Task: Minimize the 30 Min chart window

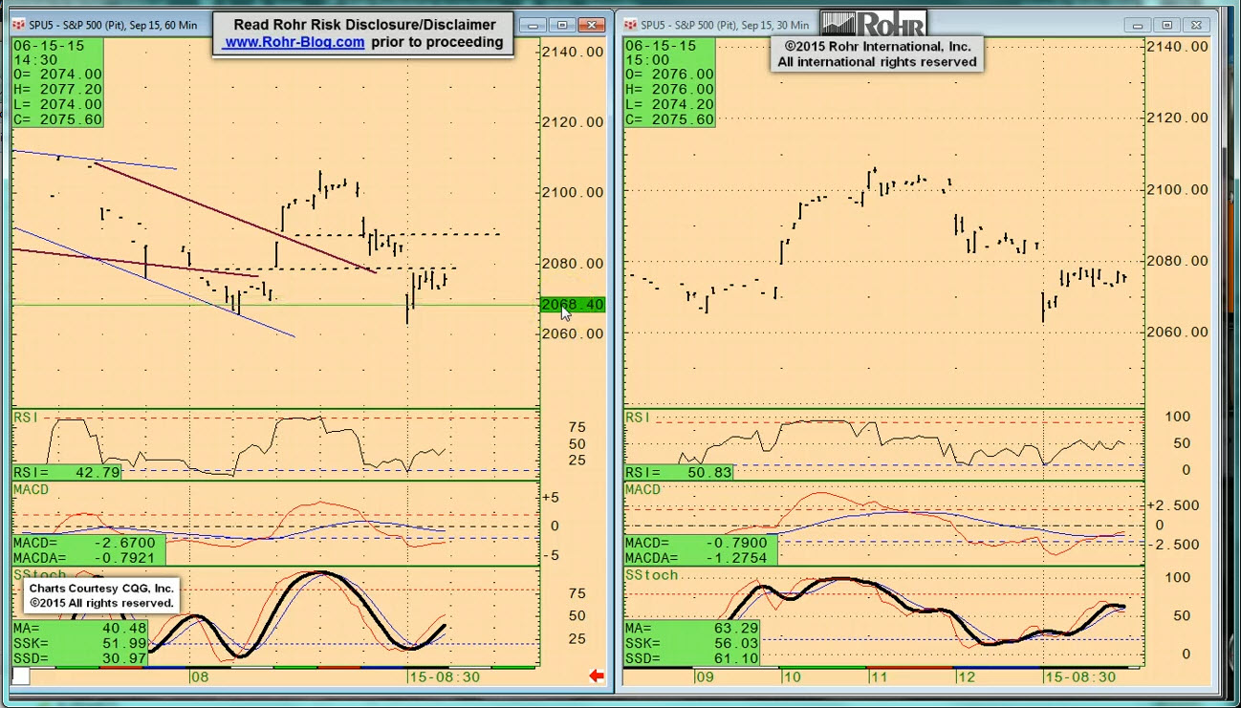Action: coord(1135,25)
